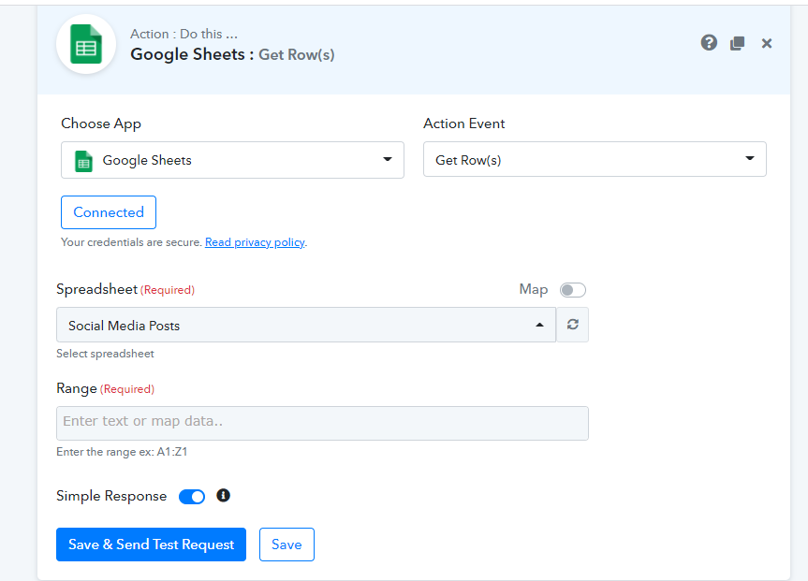Click the Simple Response info icon
The height and width of the screenshot is (581, 808).
click(223, 496)
